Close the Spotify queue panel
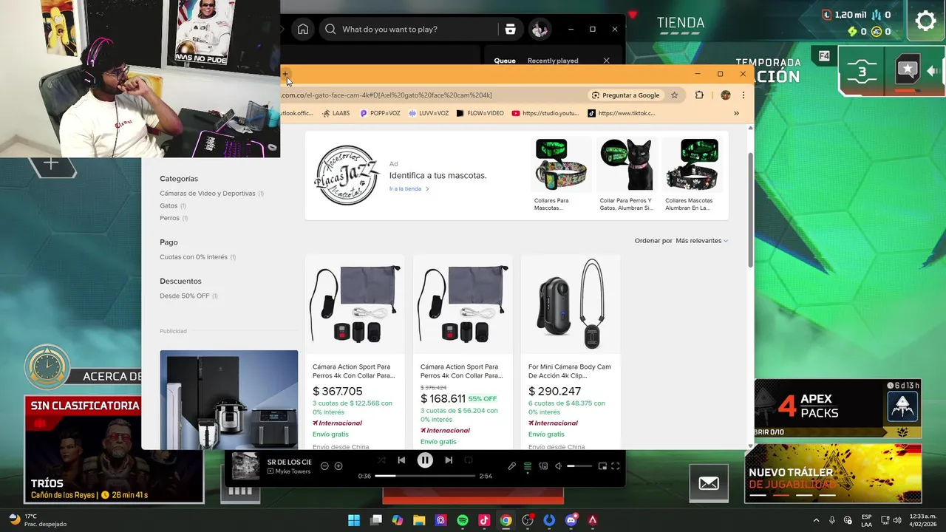 coord(607,61)
